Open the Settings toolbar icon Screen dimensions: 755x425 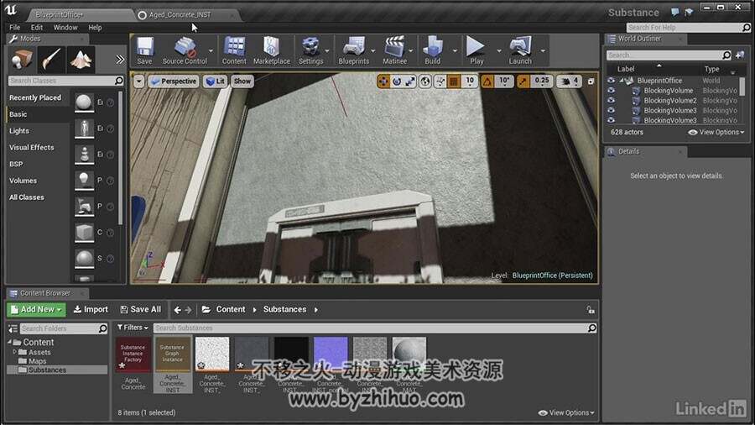click(x=310, y=50)
